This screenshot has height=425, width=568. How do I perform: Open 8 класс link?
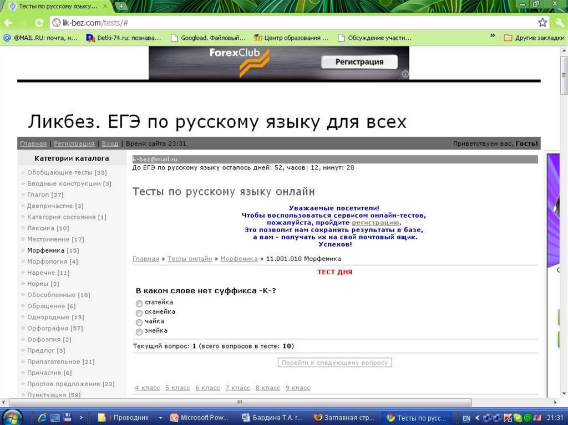pyautogui.click(x=268, y=388)
